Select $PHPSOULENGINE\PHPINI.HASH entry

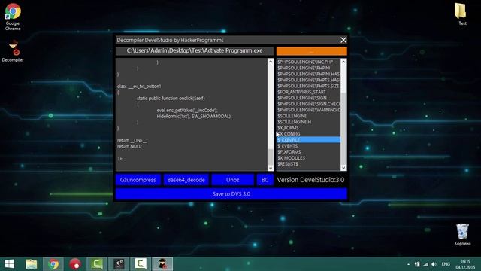[308, 74]
